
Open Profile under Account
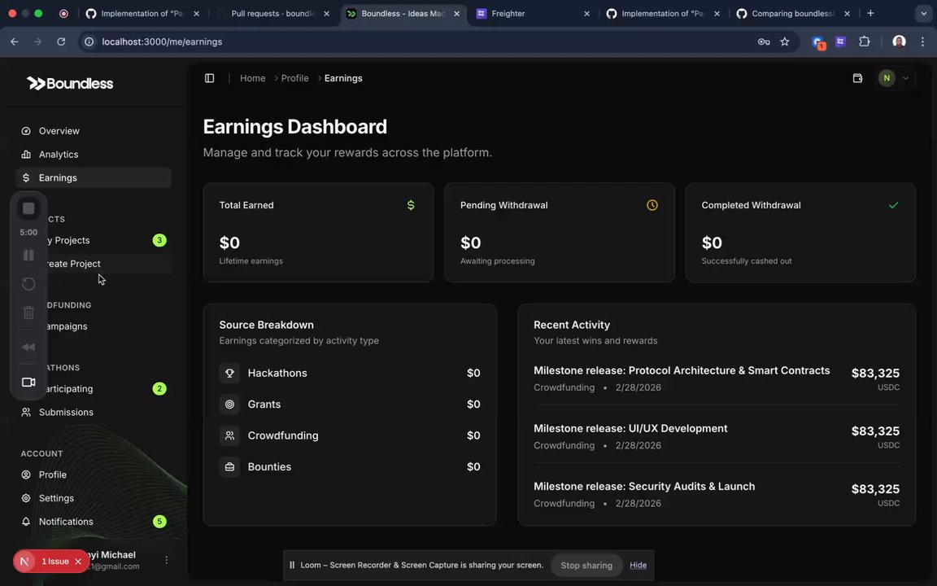click(x=94, y=474)
